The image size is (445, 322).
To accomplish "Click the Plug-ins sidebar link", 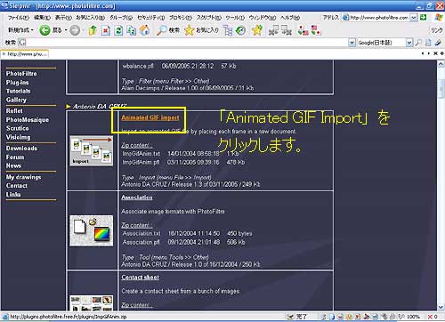I will point(17,83).
